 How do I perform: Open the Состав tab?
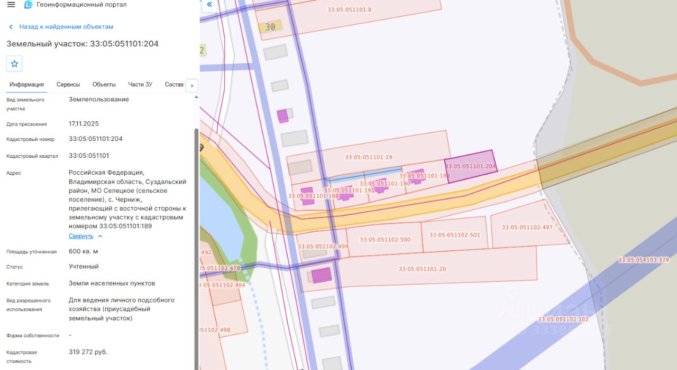point(174,84)
